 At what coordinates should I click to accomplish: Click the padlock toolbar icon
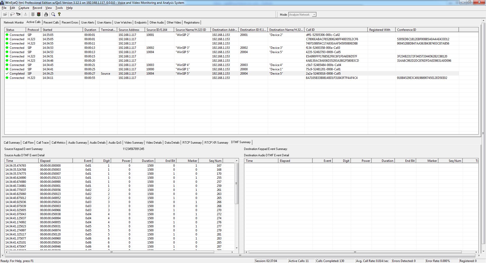[46, 14]
